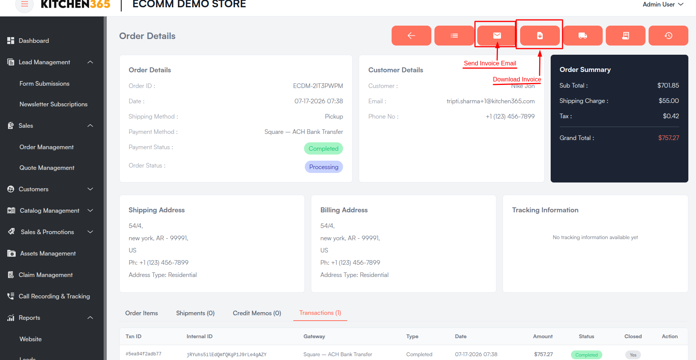The height and width of the screenshot is (360, 696).
Task: Click the receipt icon button
Action: [625, 36]
